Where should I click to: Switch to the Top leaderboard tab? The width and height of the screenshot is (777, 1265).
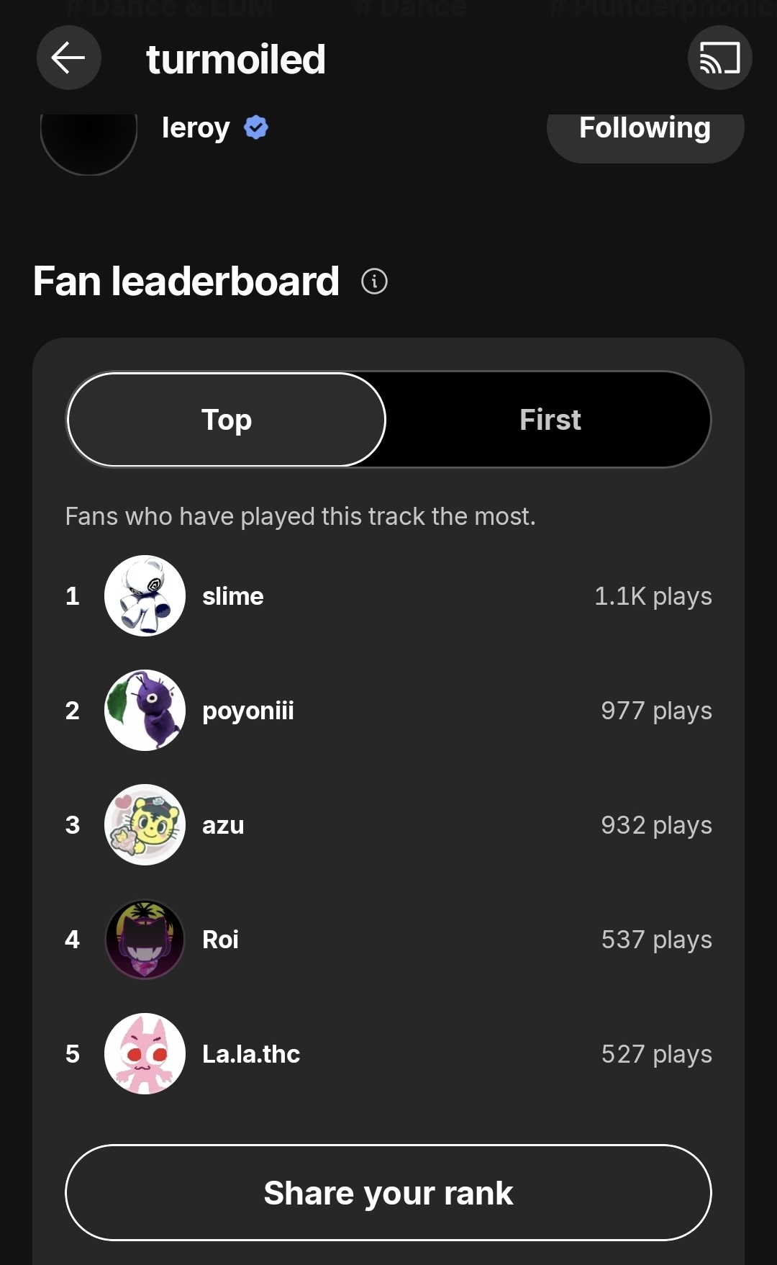pos(227,420)
